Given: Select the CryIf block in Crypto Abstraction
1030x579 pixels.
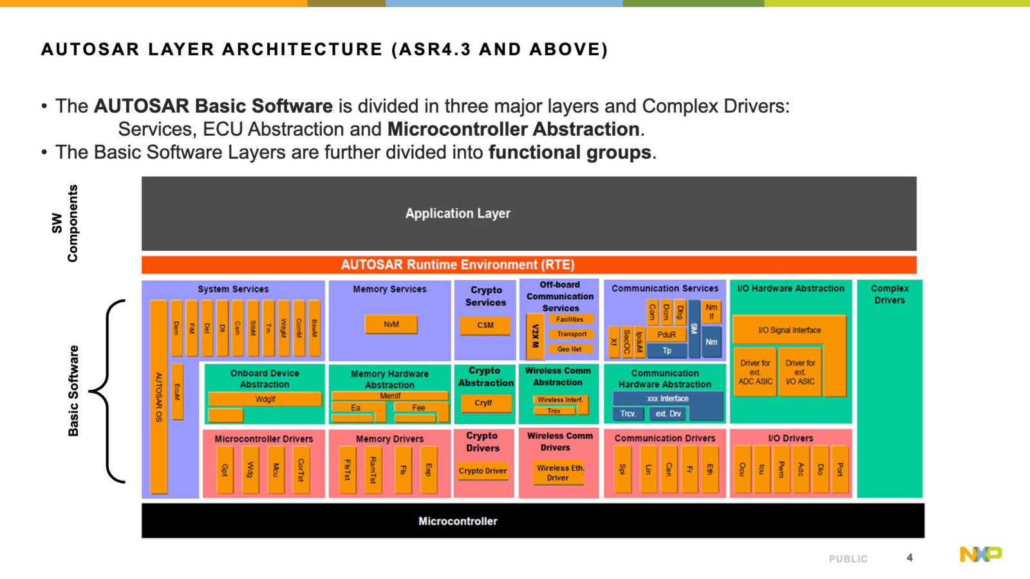Looking at the screenshot, I should pos(483,403).
